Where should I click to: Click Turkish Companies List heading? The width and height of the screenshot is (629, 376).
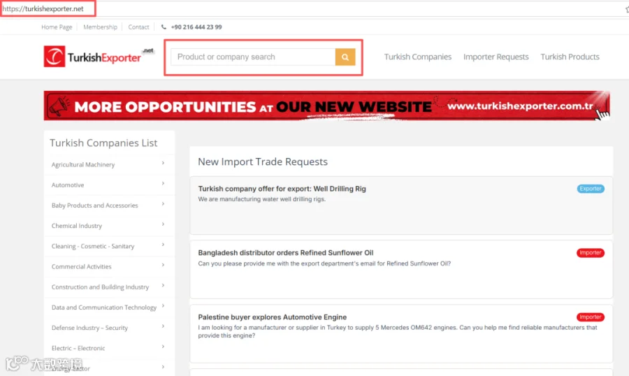[103, 143]
